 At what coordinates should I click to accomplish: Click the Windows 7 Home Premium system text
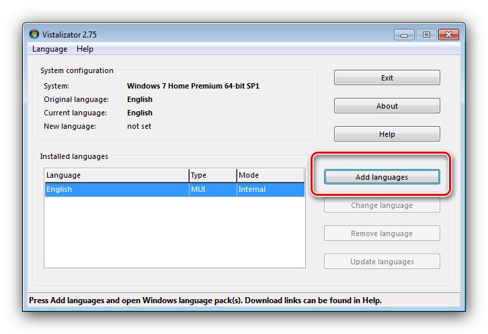click(193, 86)
